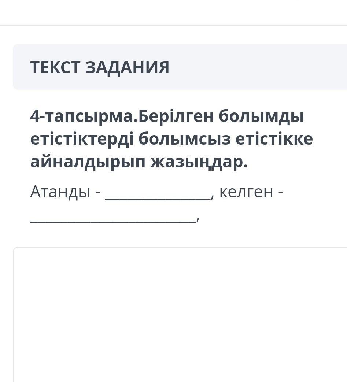This screenshot has height=382, width=347.
Task: Click the horizontal divider above the header
Action: pos(174,25)
